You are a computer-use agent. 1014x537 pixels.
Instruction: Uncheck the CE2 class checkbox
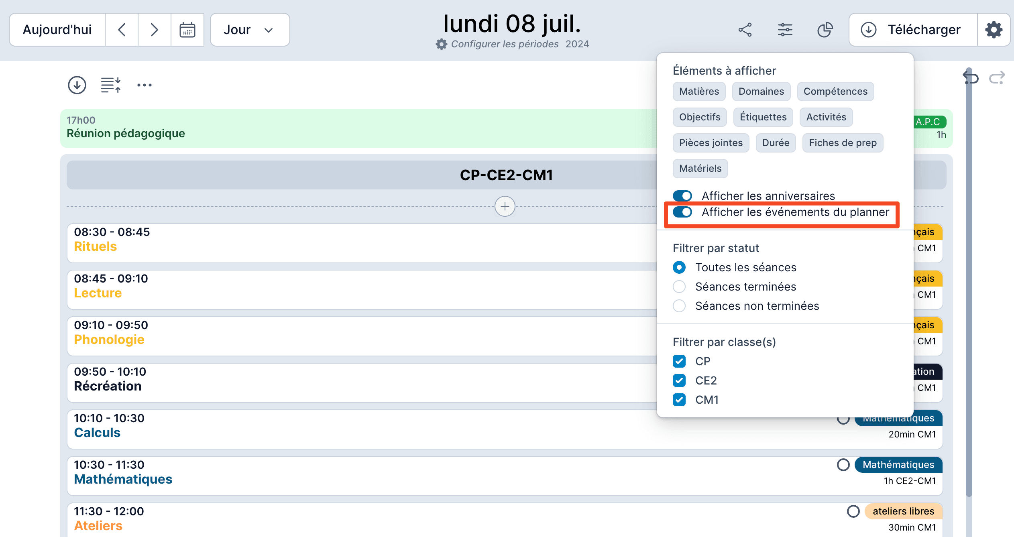(x=679, y=380)
